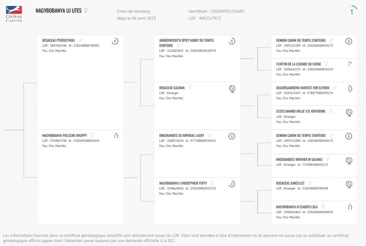
Task: Open Rosaceae Pterostyrax pedigree entry
Action: pos(59,41)
